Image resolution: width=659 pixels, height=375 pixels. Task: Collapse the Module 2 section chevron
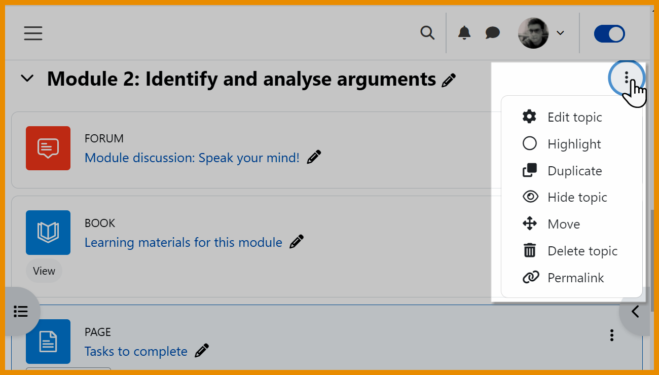point(27,79)
